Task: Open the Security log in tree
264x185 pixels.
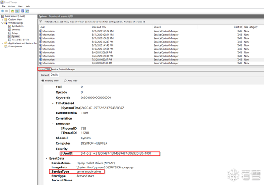Action: (x=16, y=29)
